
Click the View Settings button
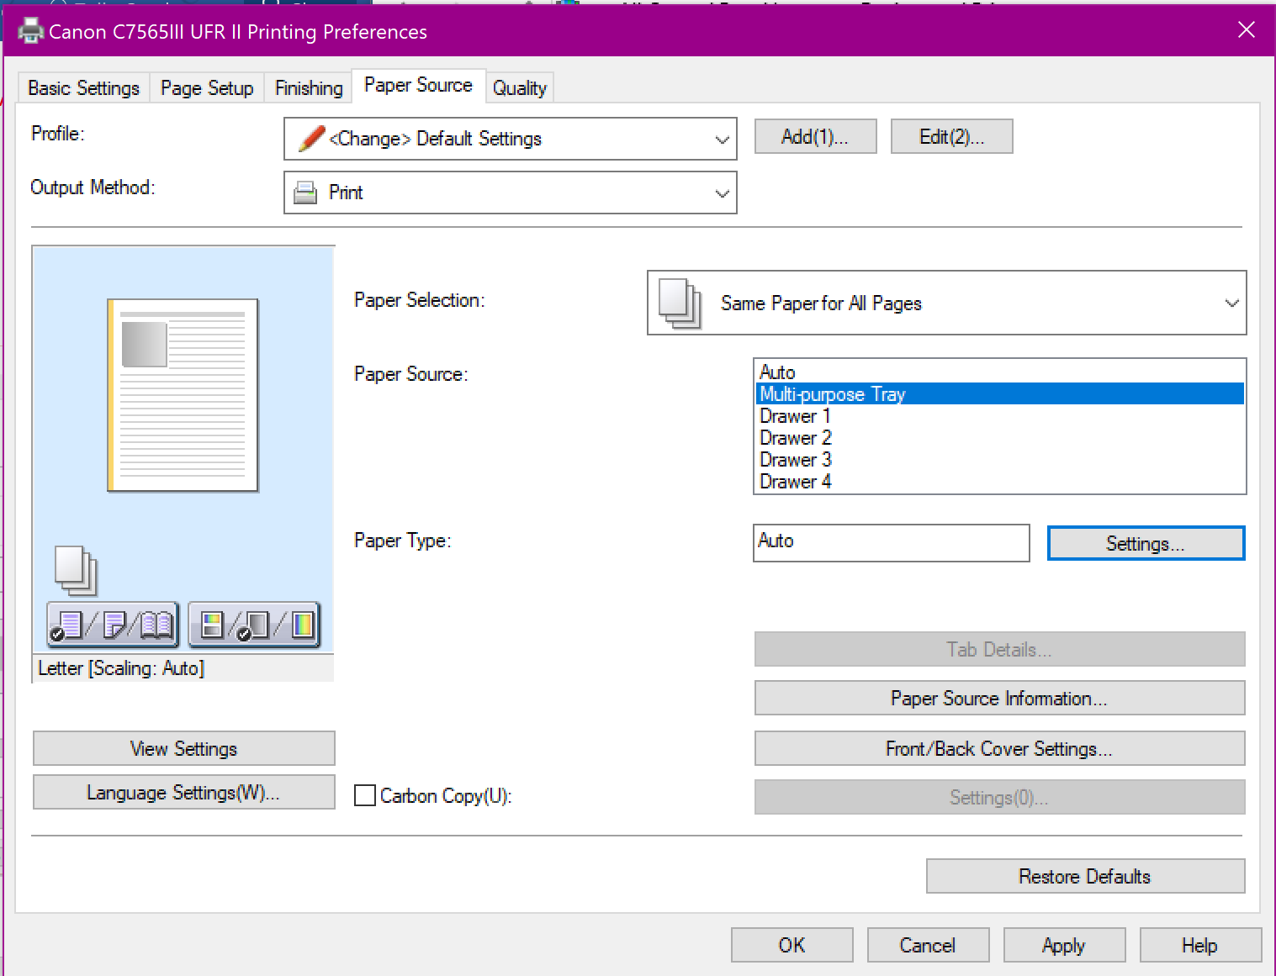(183, 748)
